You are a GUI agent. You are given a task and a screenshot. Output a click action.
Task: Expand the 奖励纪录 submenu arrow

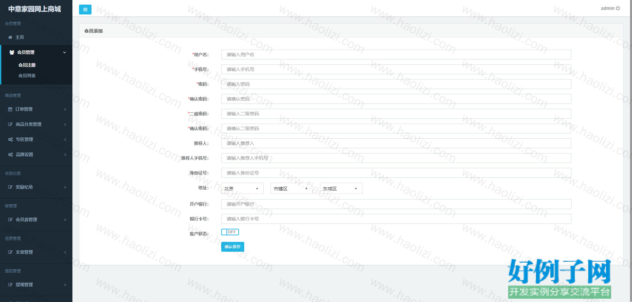pos(65,187)
